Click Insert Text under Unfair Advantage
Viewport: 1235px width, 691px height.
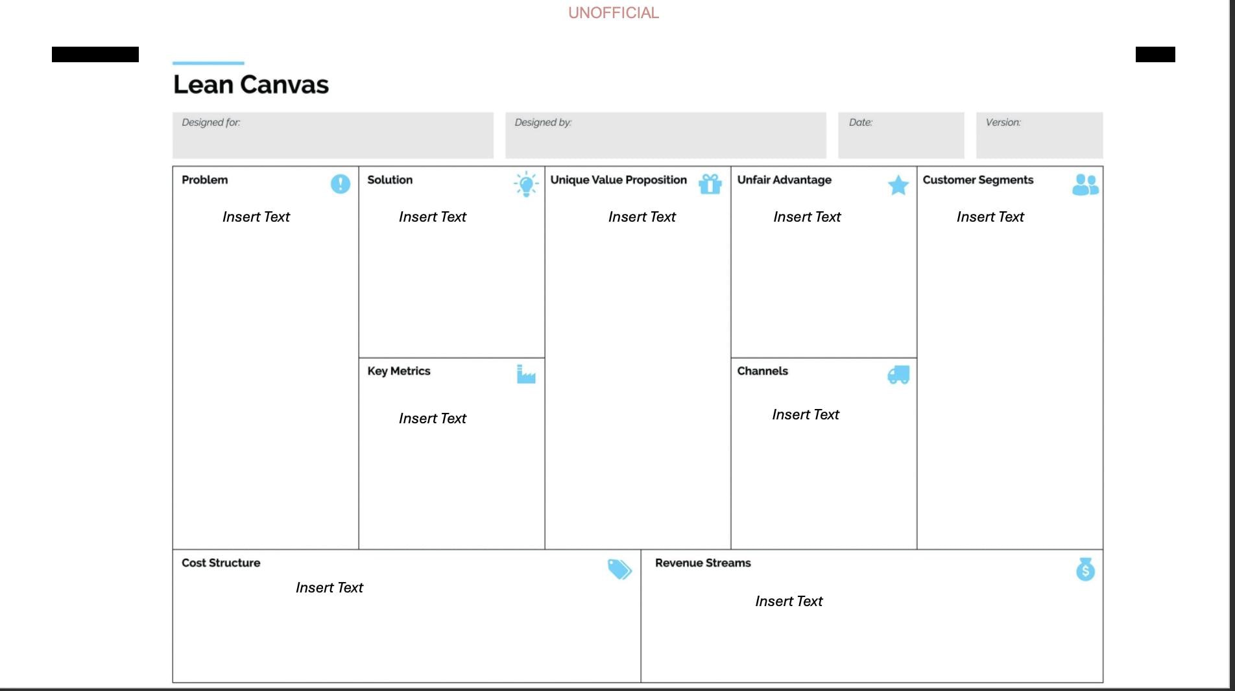pos(807,217)
